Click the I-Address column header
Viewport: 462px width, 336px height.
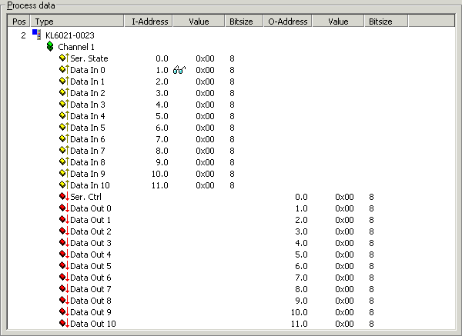148,22
